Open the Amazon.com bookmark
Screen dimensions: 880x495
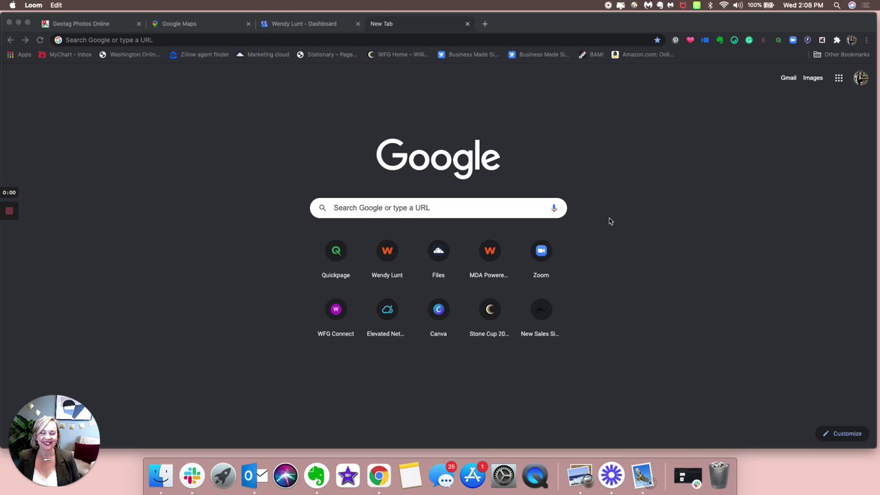[643, 54]
